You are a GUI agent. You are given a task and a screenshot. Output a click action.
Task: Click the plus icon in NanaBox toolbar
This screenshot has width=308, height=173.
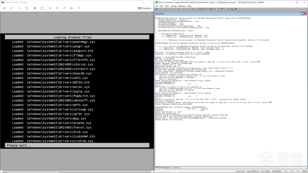pos(50,8)
